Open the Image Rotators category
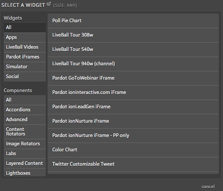The width and height of the screenshot is (223, 191). pos(25,144)
